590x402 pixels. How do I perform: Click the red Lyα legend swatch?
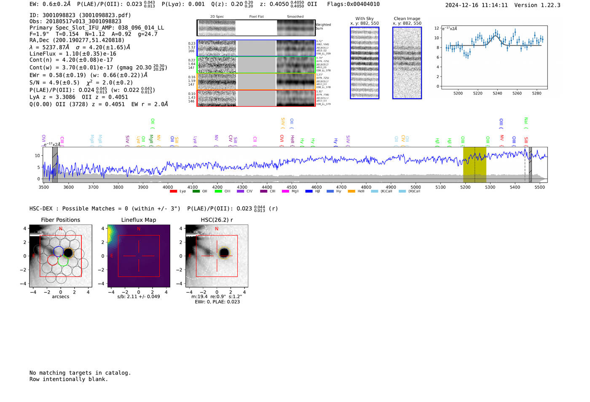(x=173, y=192)
